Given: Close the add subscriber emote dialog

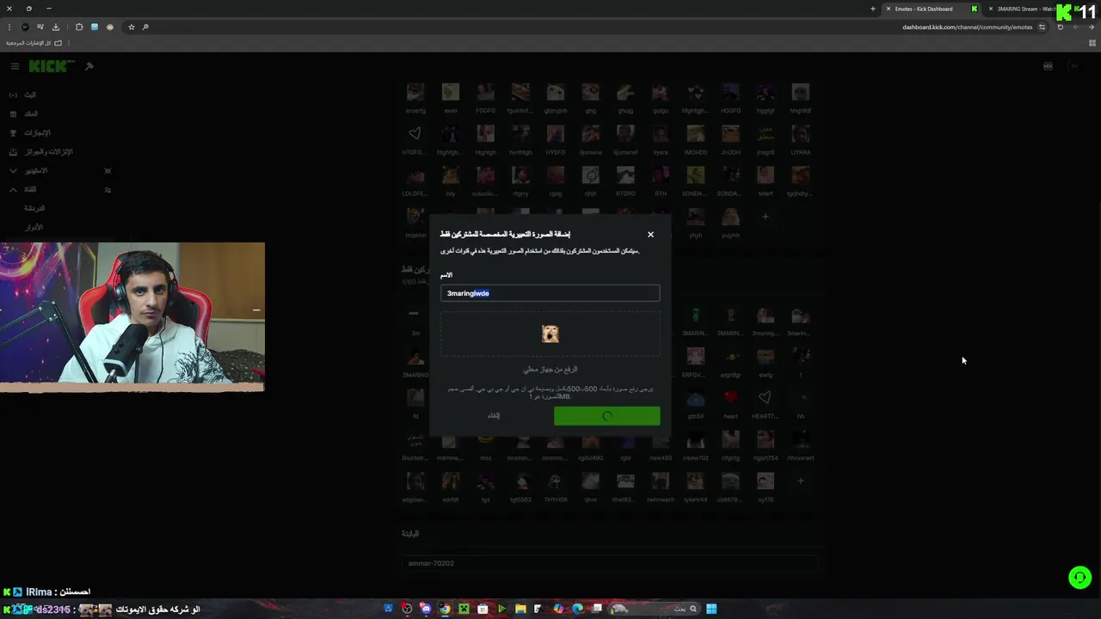Looking at the screenshot, I should pyautogui.click(x=650, y=234).
